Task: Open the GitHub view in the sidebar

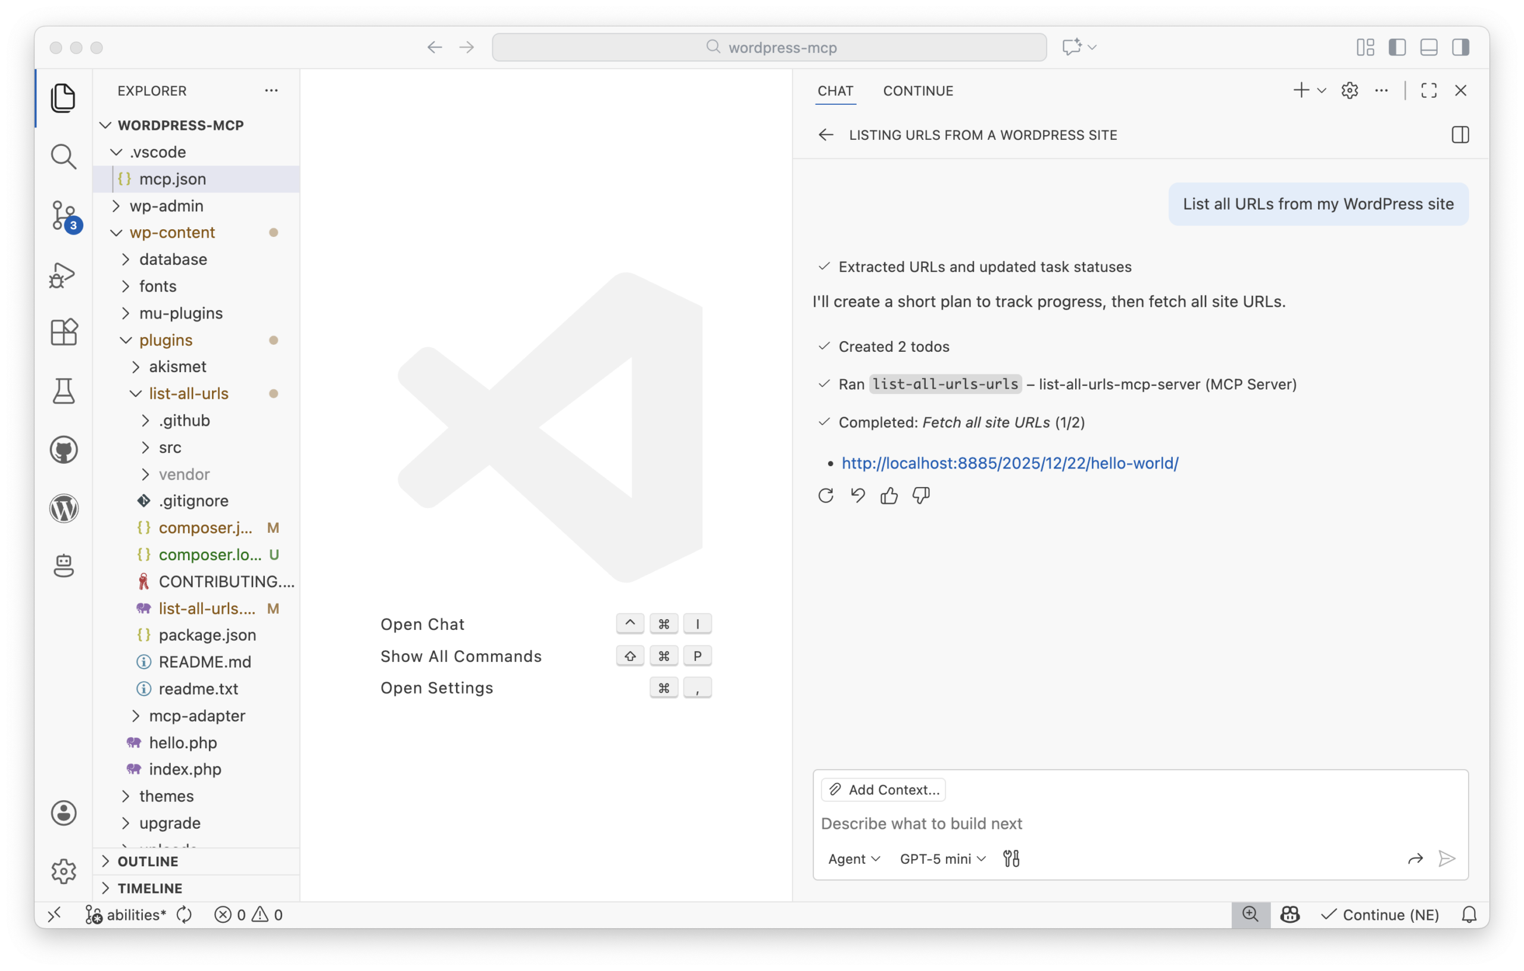Action: 63,449
